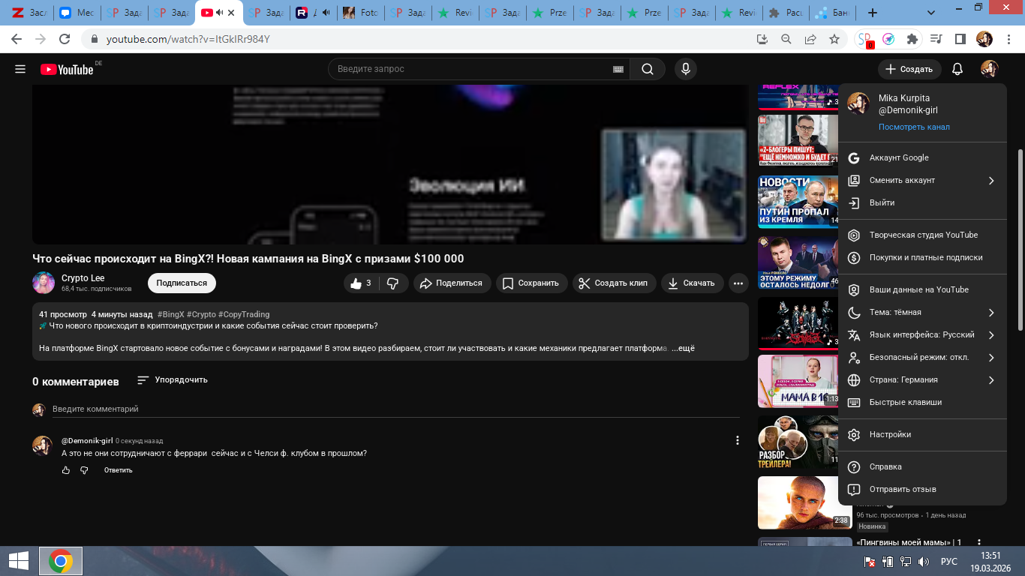The height and width of the screenshot is (576, 1025).
Task: Click the search magnifier button
Action: pos(647,69)
